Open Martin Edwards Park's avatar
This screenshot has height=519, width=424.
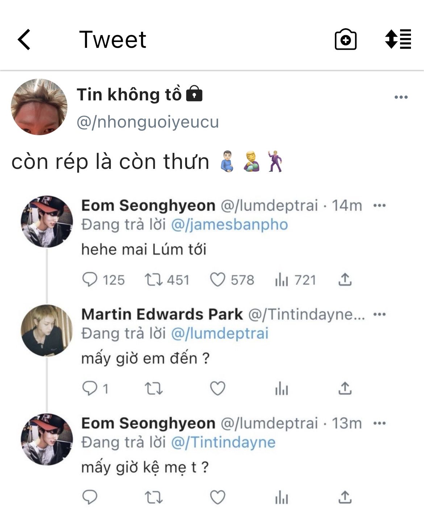[47, 330]
